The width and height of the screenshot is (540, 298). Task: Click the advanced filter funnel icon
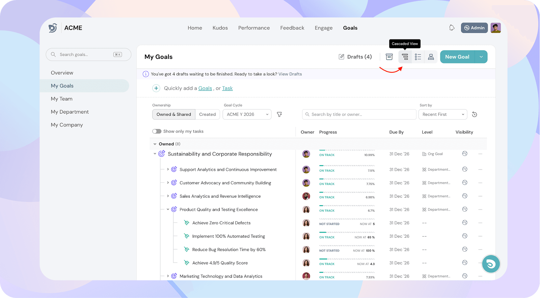pos(279,114)
